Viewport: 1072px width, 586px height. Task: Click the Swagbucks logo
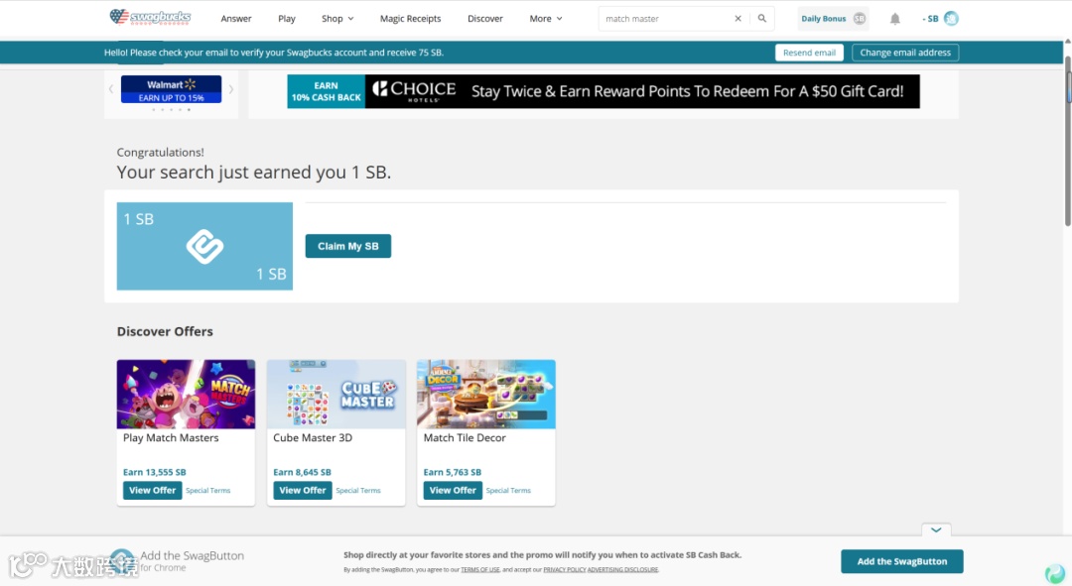151,17
